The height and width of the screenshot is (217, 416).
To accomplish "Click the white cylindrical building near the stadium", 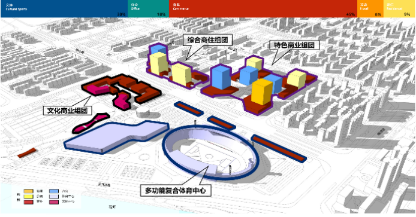I will click(x=143, y=112).
